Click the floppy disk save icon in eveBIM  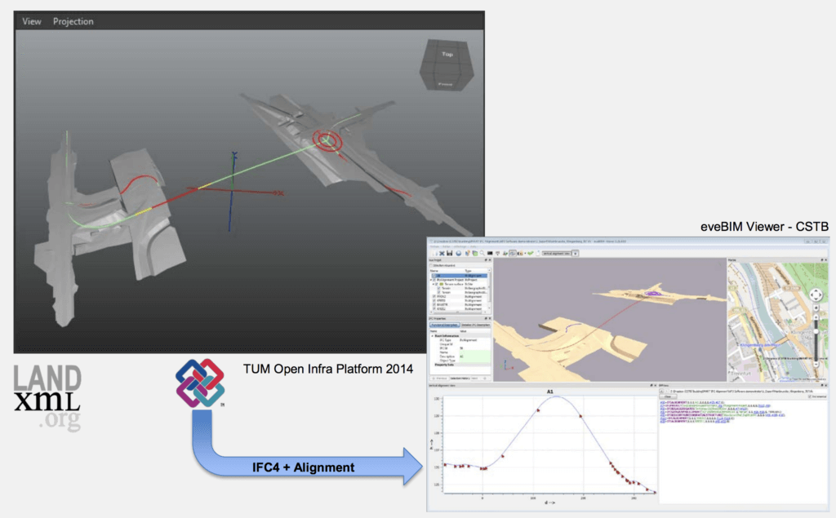pos(450,253)
